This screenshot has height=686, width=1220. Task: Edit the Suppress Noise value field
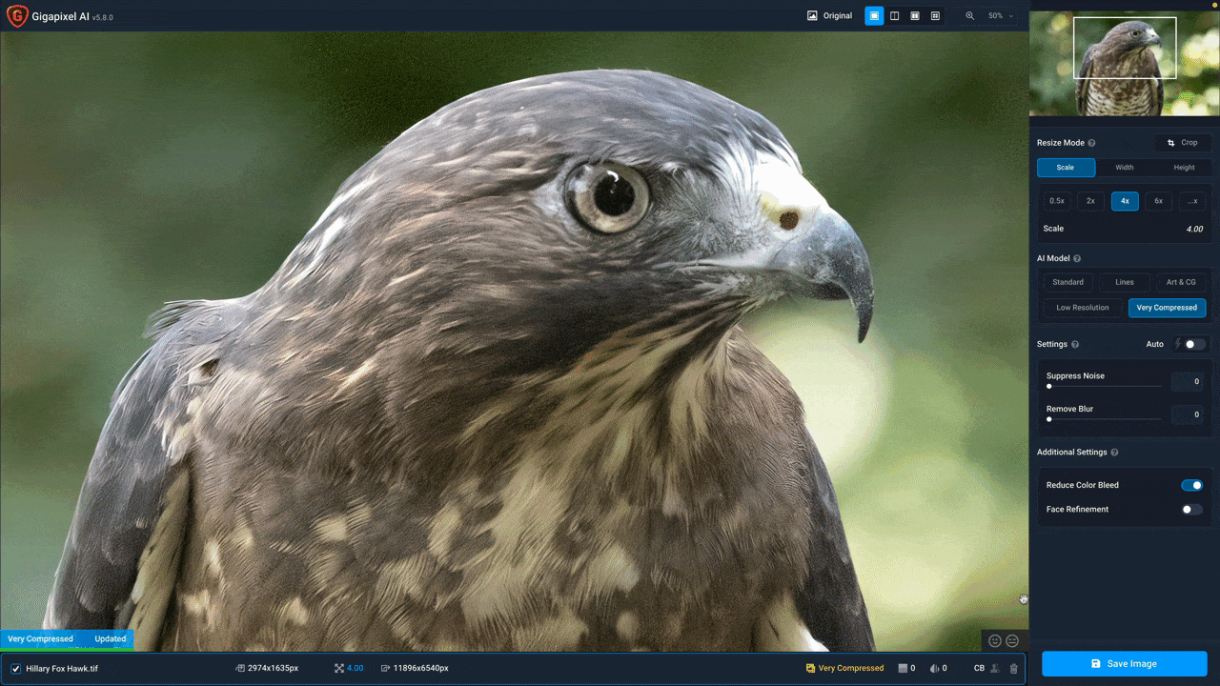point(1188,382)
